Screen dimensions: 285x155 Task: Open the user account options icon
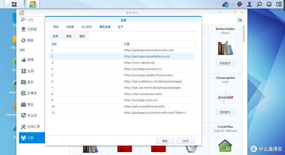pyautogui.click(x=249, y=4)
